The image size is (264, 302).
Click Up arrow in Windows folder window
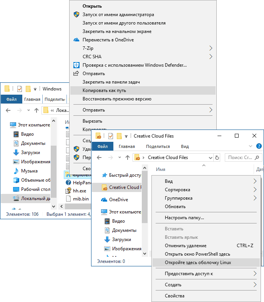[37, 110]
